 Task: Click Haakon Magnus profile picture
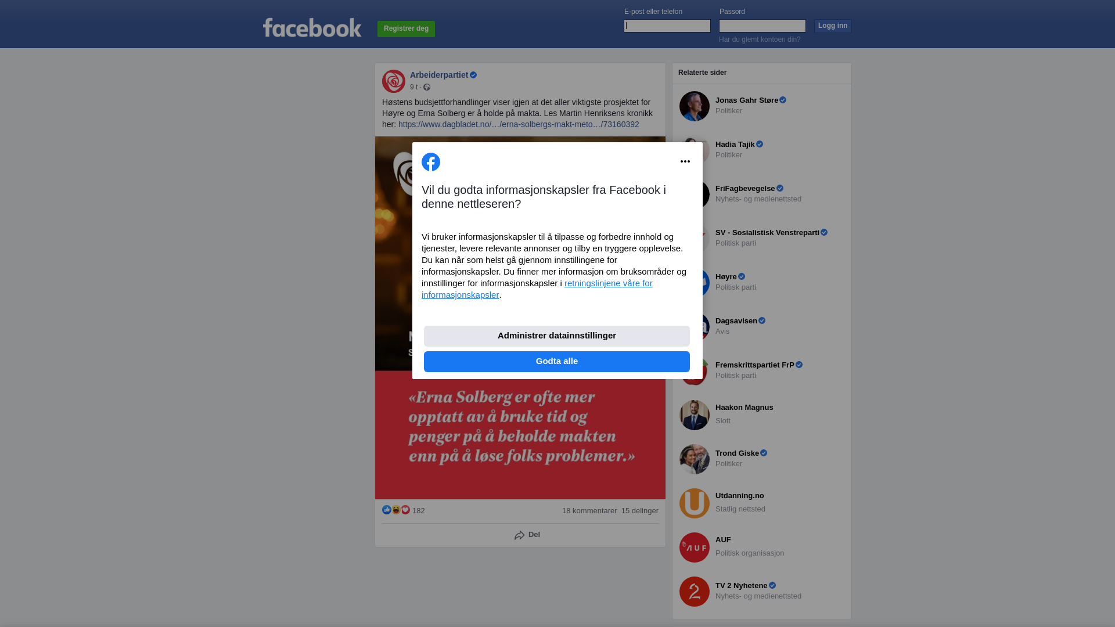point(695,415)
